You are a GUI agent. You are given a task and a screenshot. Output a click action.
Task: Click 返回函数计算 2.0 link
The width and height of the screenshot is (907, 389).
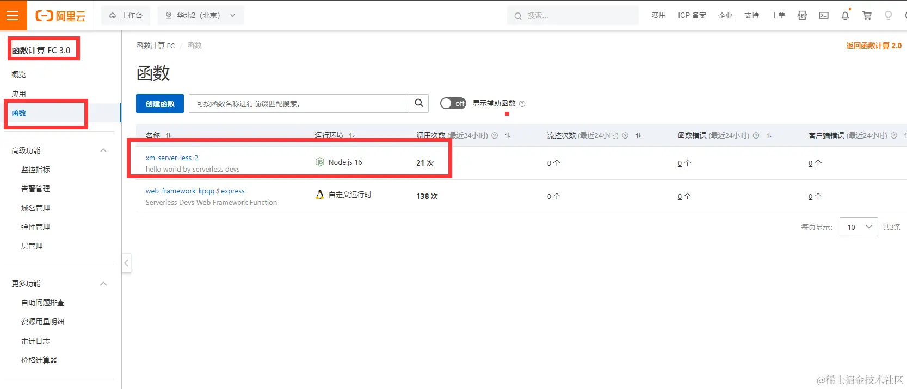(874, 46)
